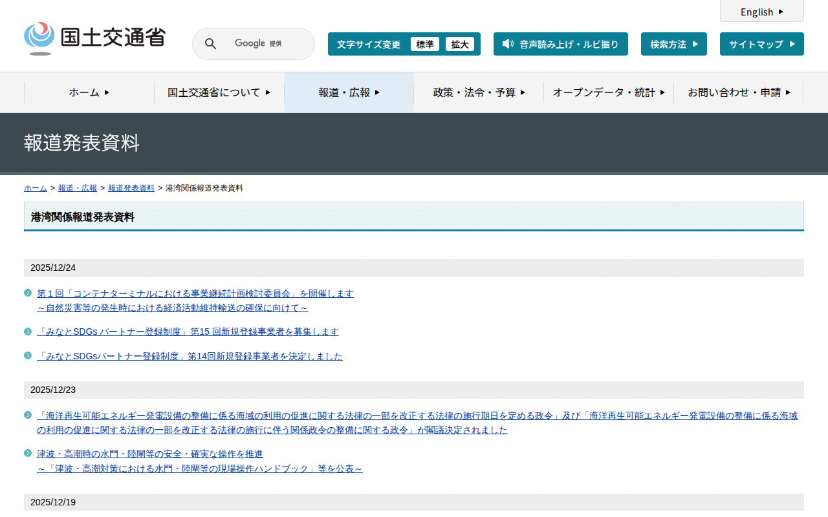The width and height of the screenshot is (828, 517).
Task: Go to ホーム in main navigation
Action: pos(89,92)
